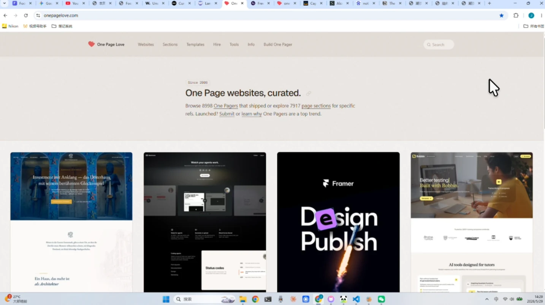Open the Sections nav menu

pos(170,44)
